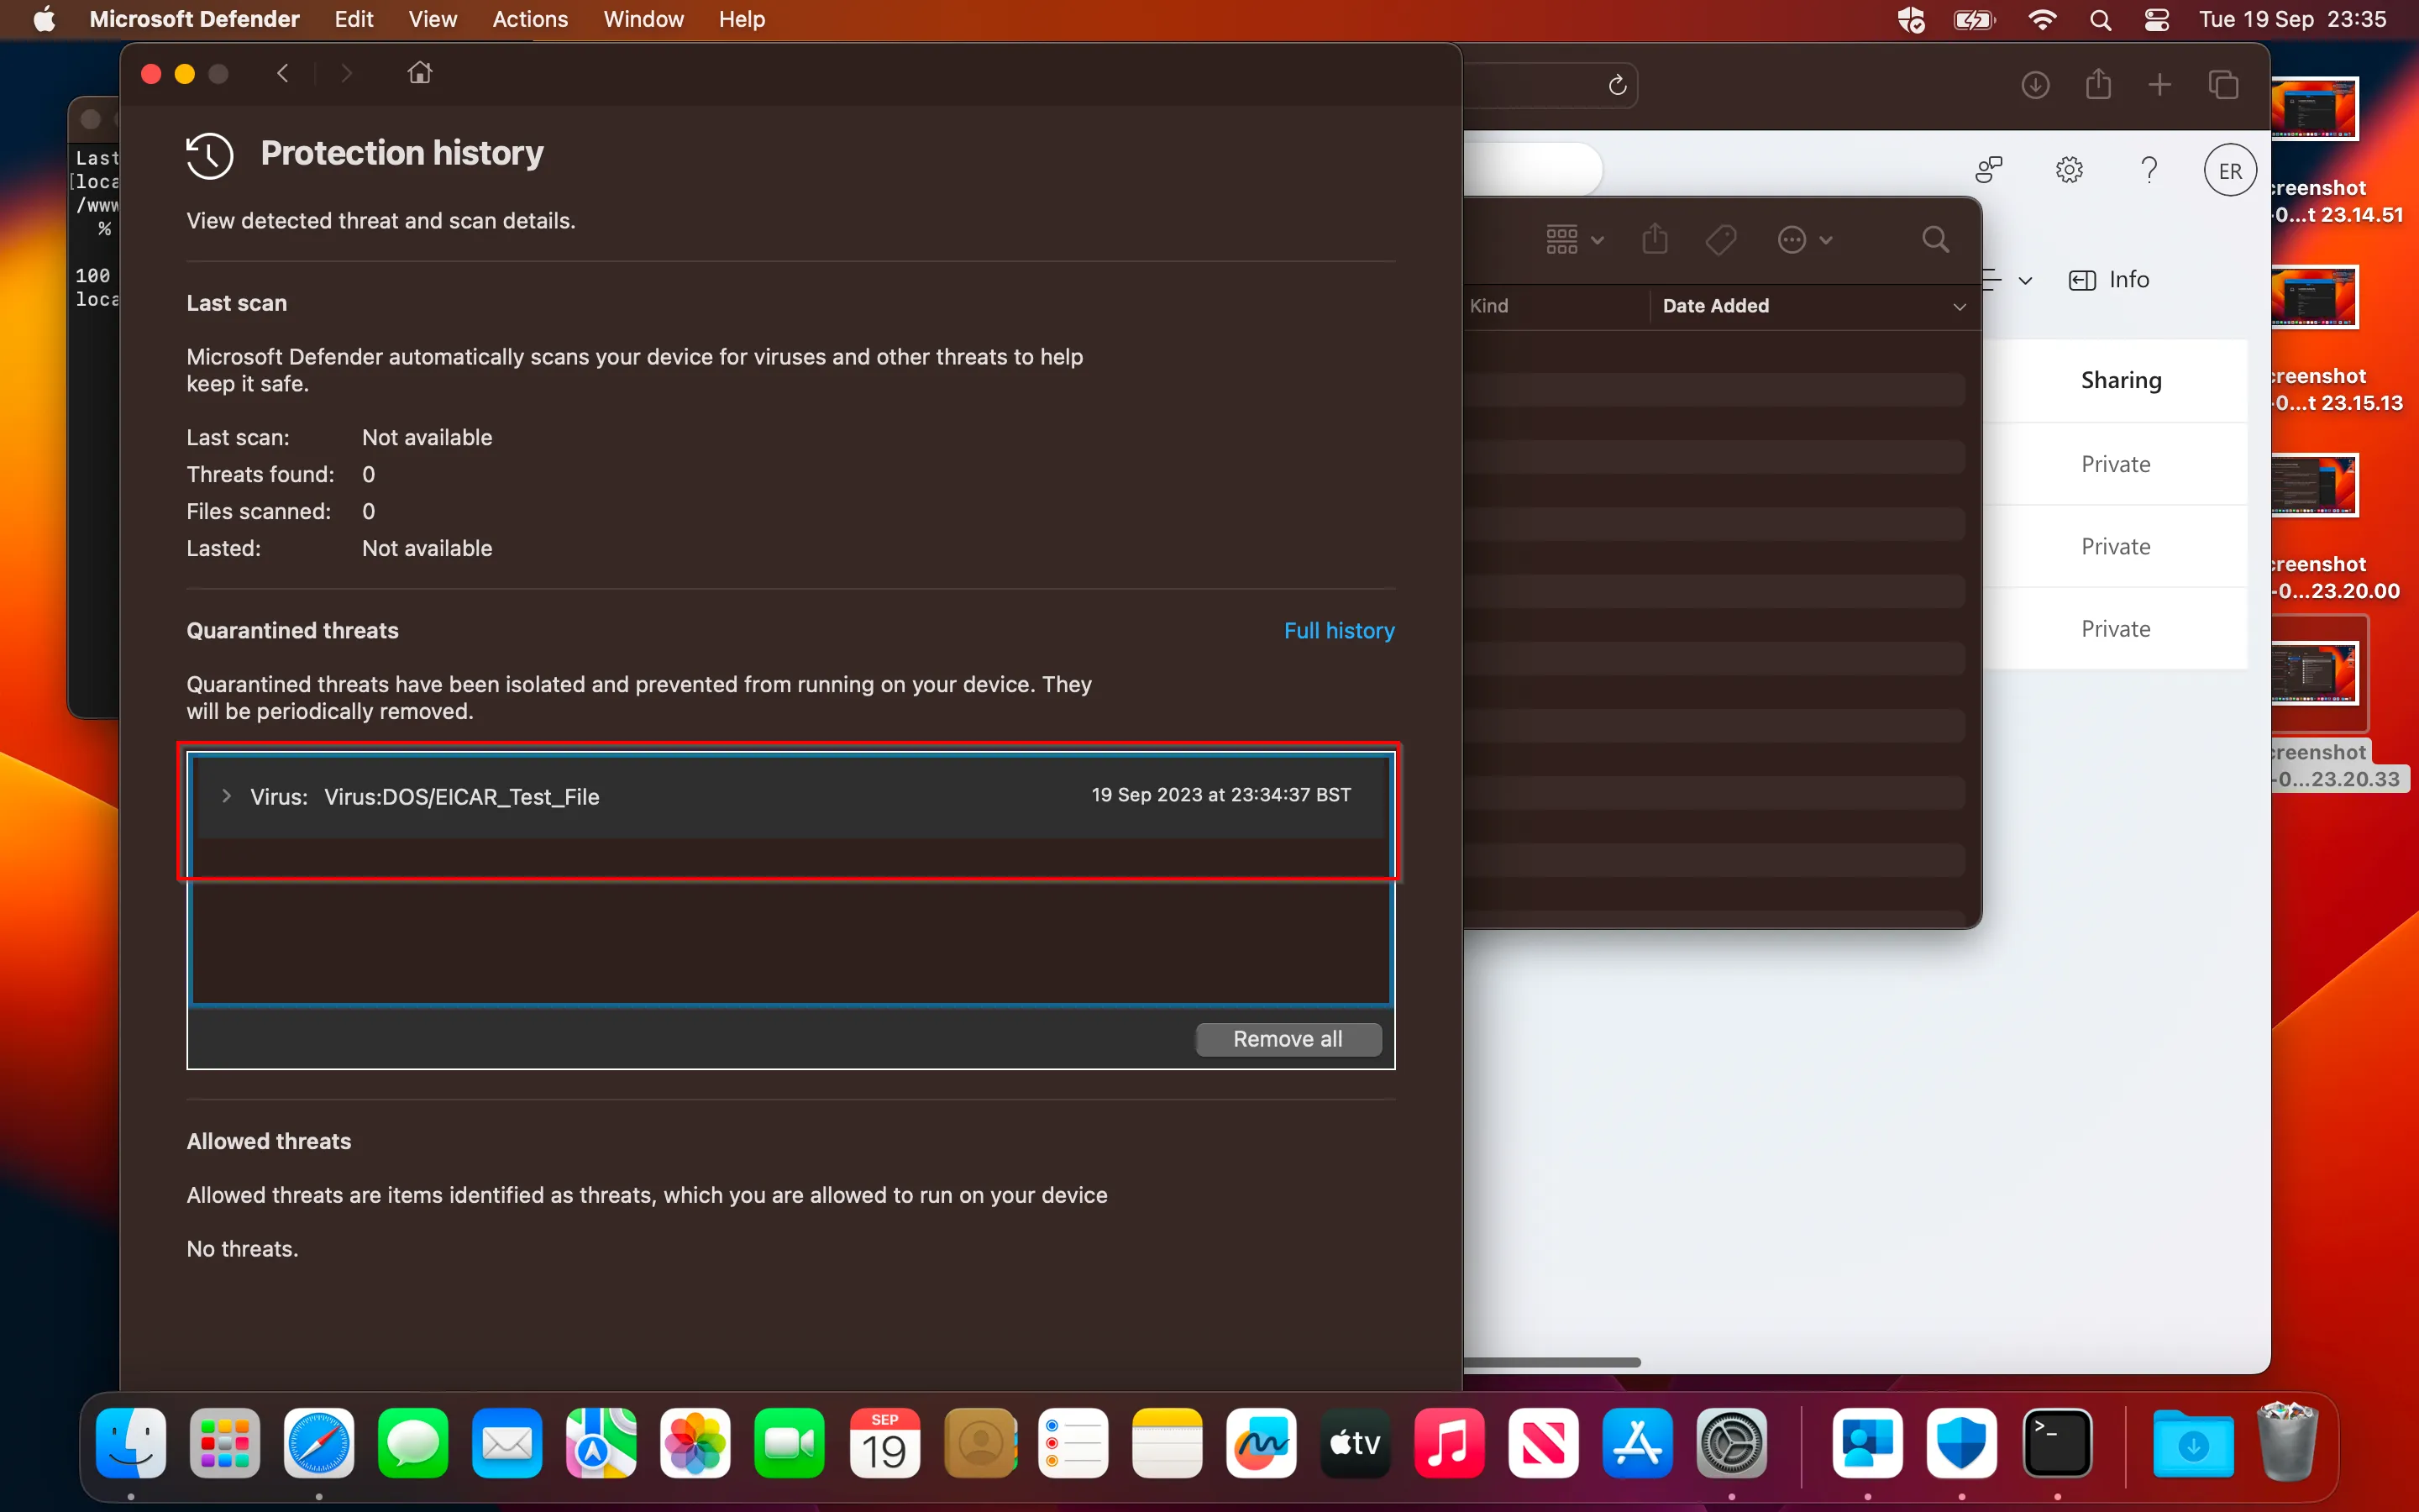Click the Finder tags icon

pyautogui.click(x=1720, y=240)
